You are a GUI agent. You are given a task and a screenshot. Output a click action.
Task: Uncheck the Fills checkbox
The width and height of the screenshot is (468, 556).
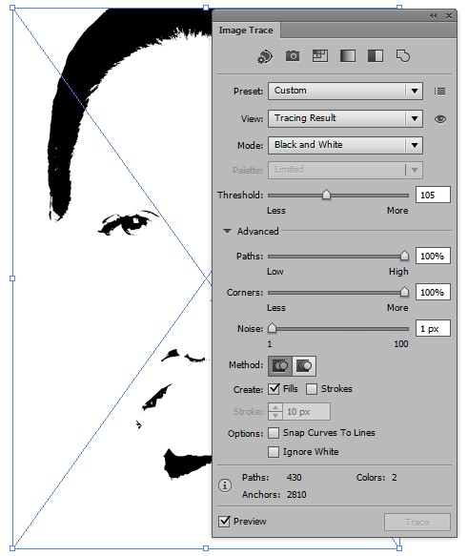pos(274,389)
